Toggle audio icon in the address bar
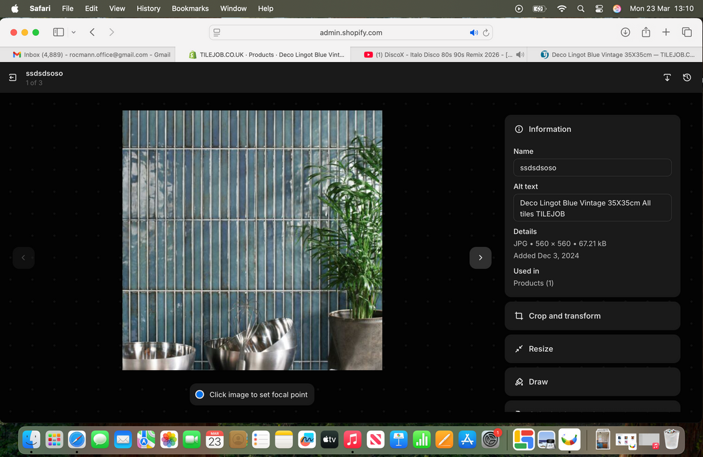Viewport: 703px width, 457px height. (x=473, y=33)
